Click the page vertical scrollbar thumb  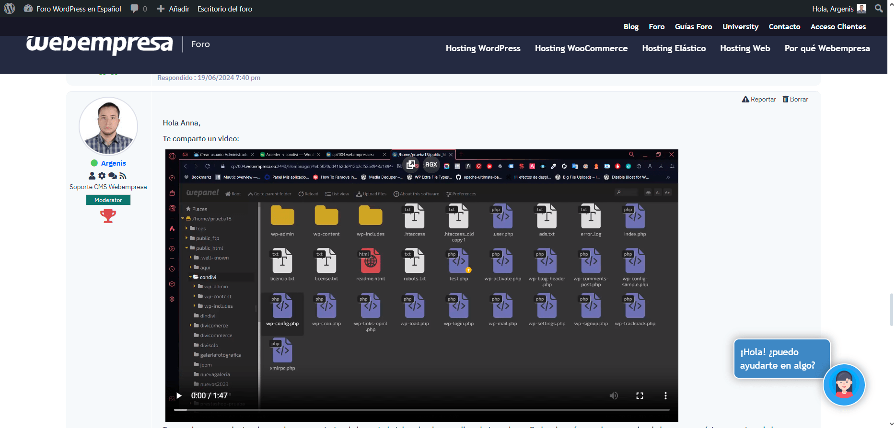coord(891,310)
